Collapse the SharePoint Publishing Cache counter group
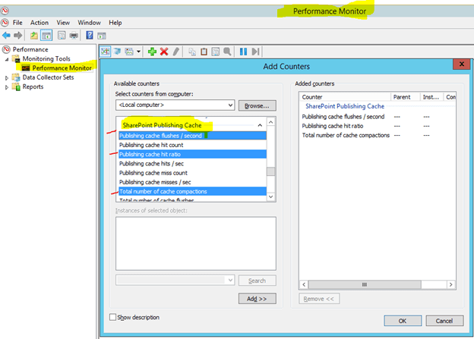 coord(260,124)
